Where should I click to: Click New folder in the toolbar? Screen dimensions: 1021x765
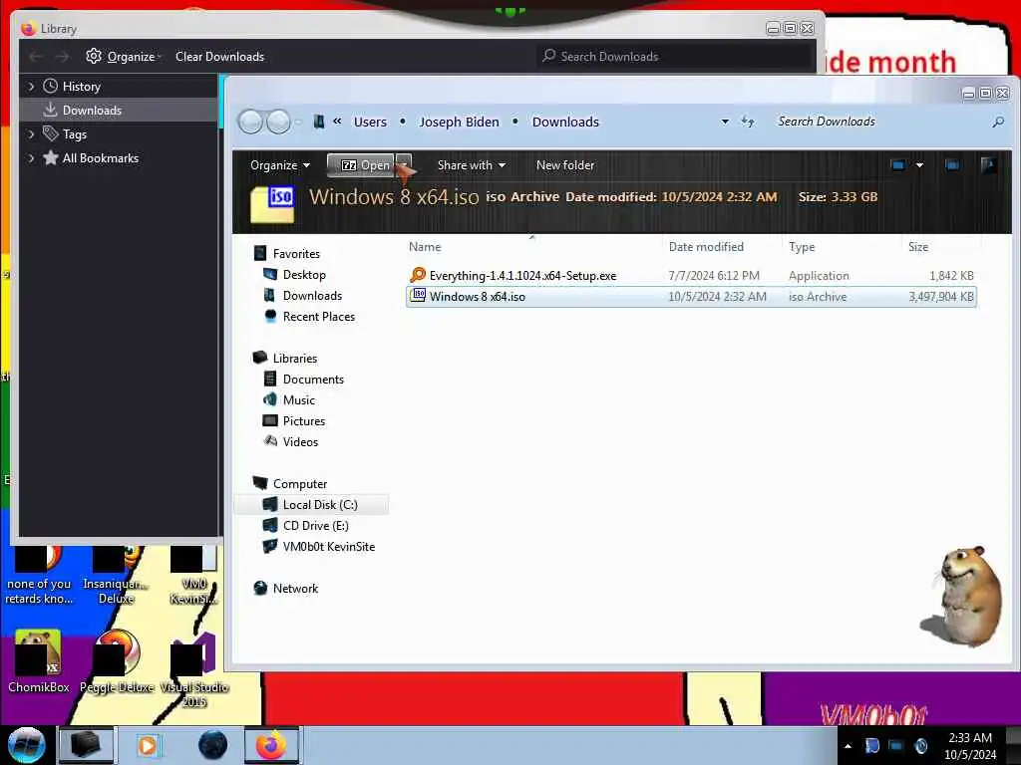[x=565, y=165]
